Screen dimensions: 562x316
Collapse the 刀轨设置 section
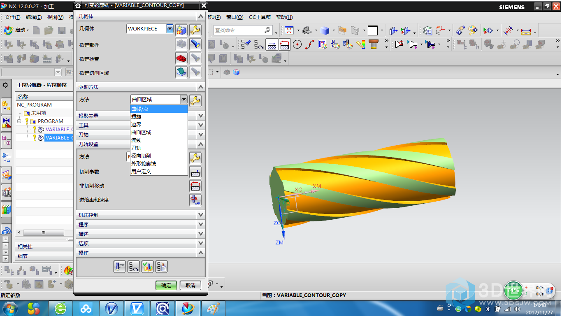tap(200, 144)
